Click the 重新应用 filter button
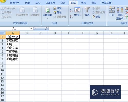Image resolution: width=128 pixels, height=102 pixels. (99, 12)
